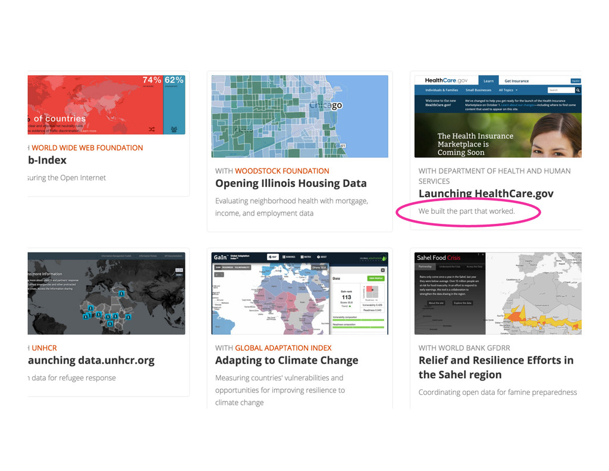Open the Opening Illinois Housing Data title
The height and width of the screenshot is (471, 609).
291,183
